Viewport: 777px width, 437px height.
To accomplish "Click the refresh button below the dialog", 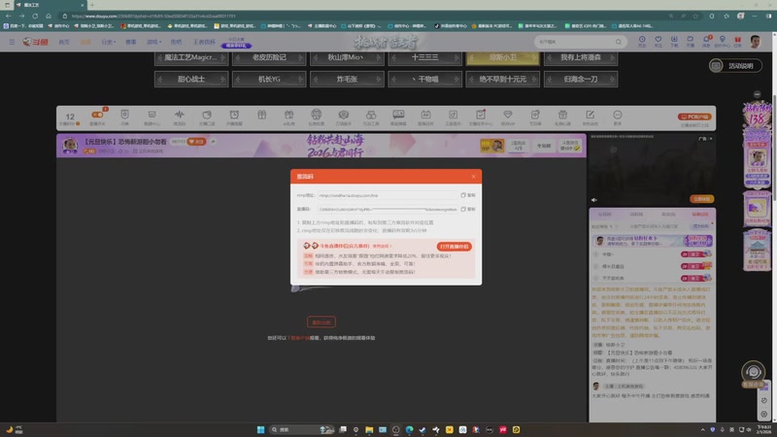I will coord(321,322).
